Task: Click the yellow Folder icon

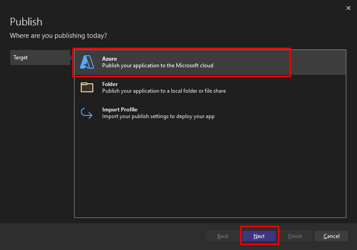Action: 87,87
